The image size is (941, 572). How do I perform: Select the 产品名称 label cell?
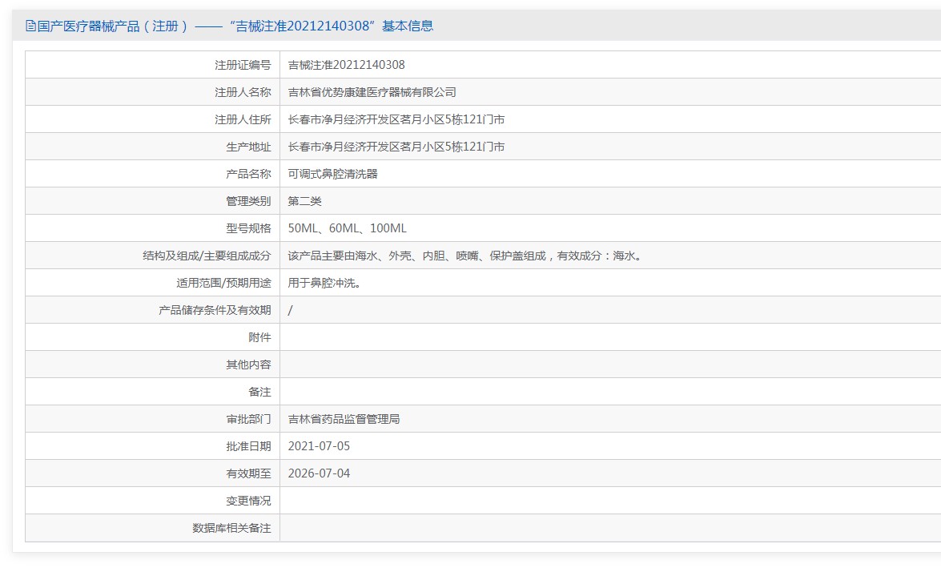152,174
